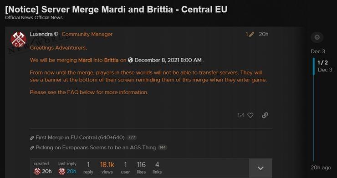Click last reply avatar in summary

point(62,171)
